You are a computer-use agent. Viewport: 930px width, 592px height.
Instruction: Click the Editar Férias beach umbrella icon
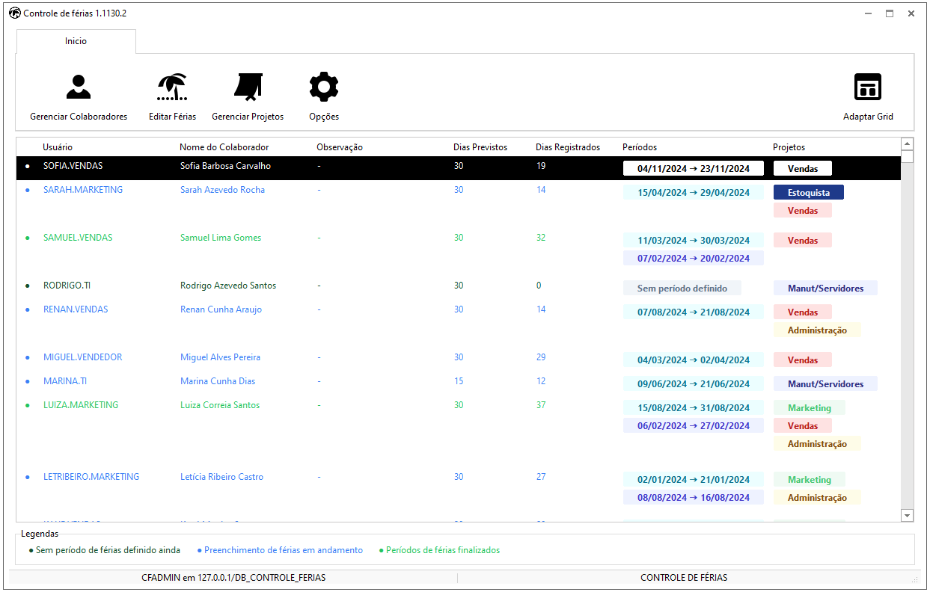click(x=172, y=87)
